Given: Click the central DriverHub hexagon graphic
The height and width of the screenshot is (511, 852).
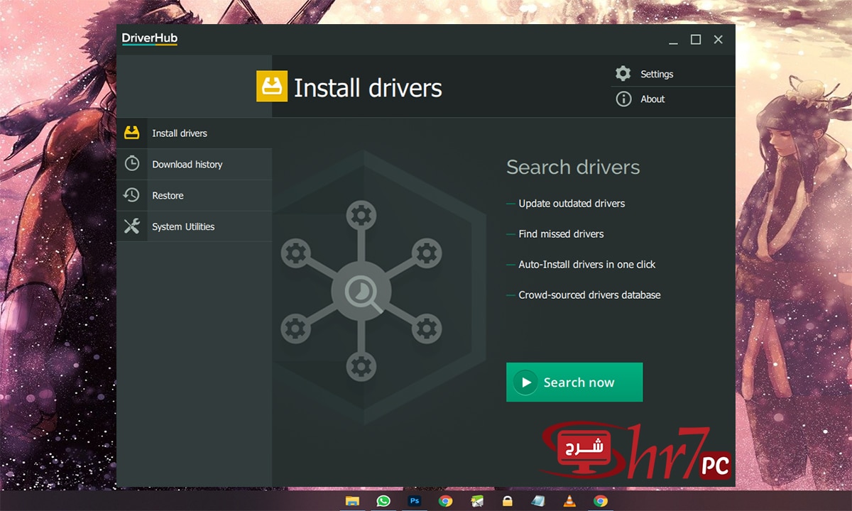Looking at the screenshot, I should coord(362,291).
